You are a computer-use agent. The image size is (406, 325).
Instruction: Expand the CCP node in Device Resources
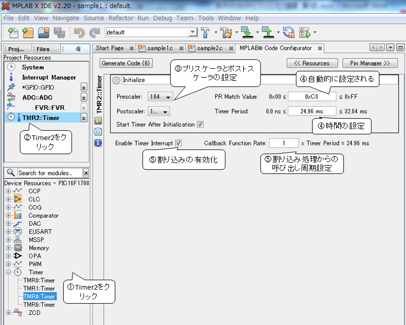click(8, 191)
